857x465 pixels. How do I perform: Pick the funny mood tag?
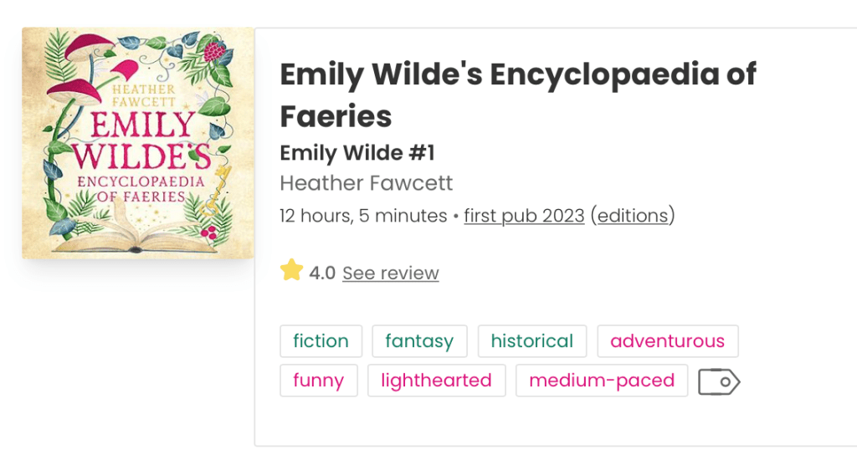(x=318, y=381)
